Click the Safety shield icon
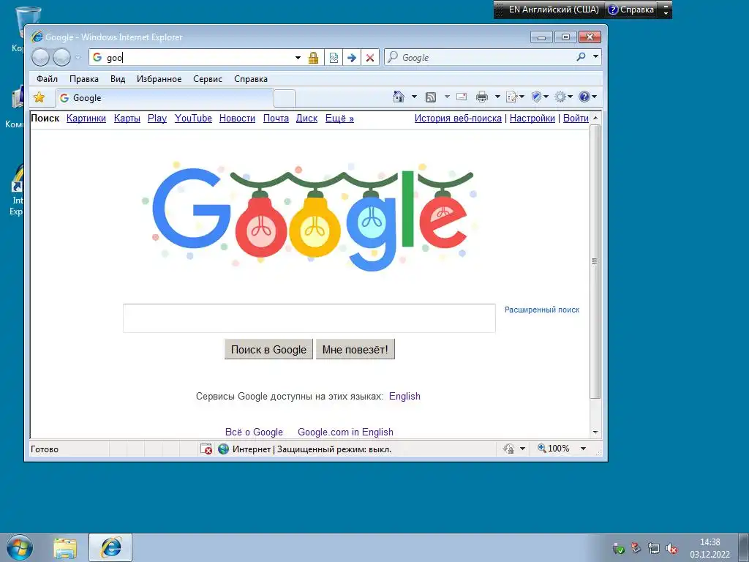This screenshot has height=562, width=749. 536,97
